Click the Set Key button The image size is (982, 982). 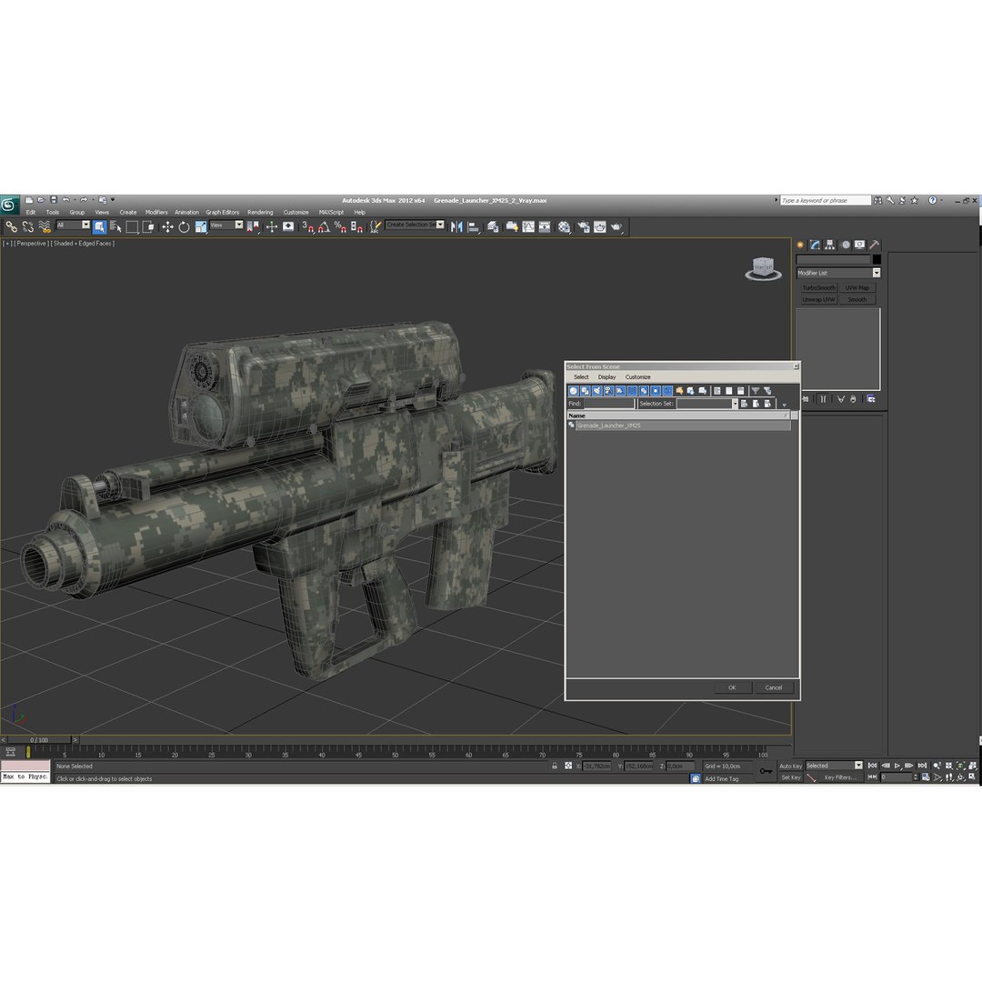coord(791,777)
